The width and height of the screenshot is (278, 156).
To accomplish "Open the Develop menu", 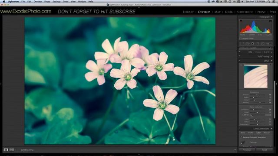I will 38,1.
